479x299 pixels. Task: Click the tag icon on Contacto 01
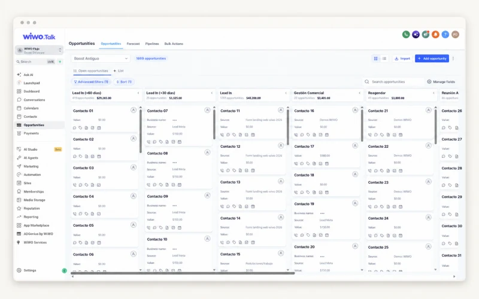[80, 128]
